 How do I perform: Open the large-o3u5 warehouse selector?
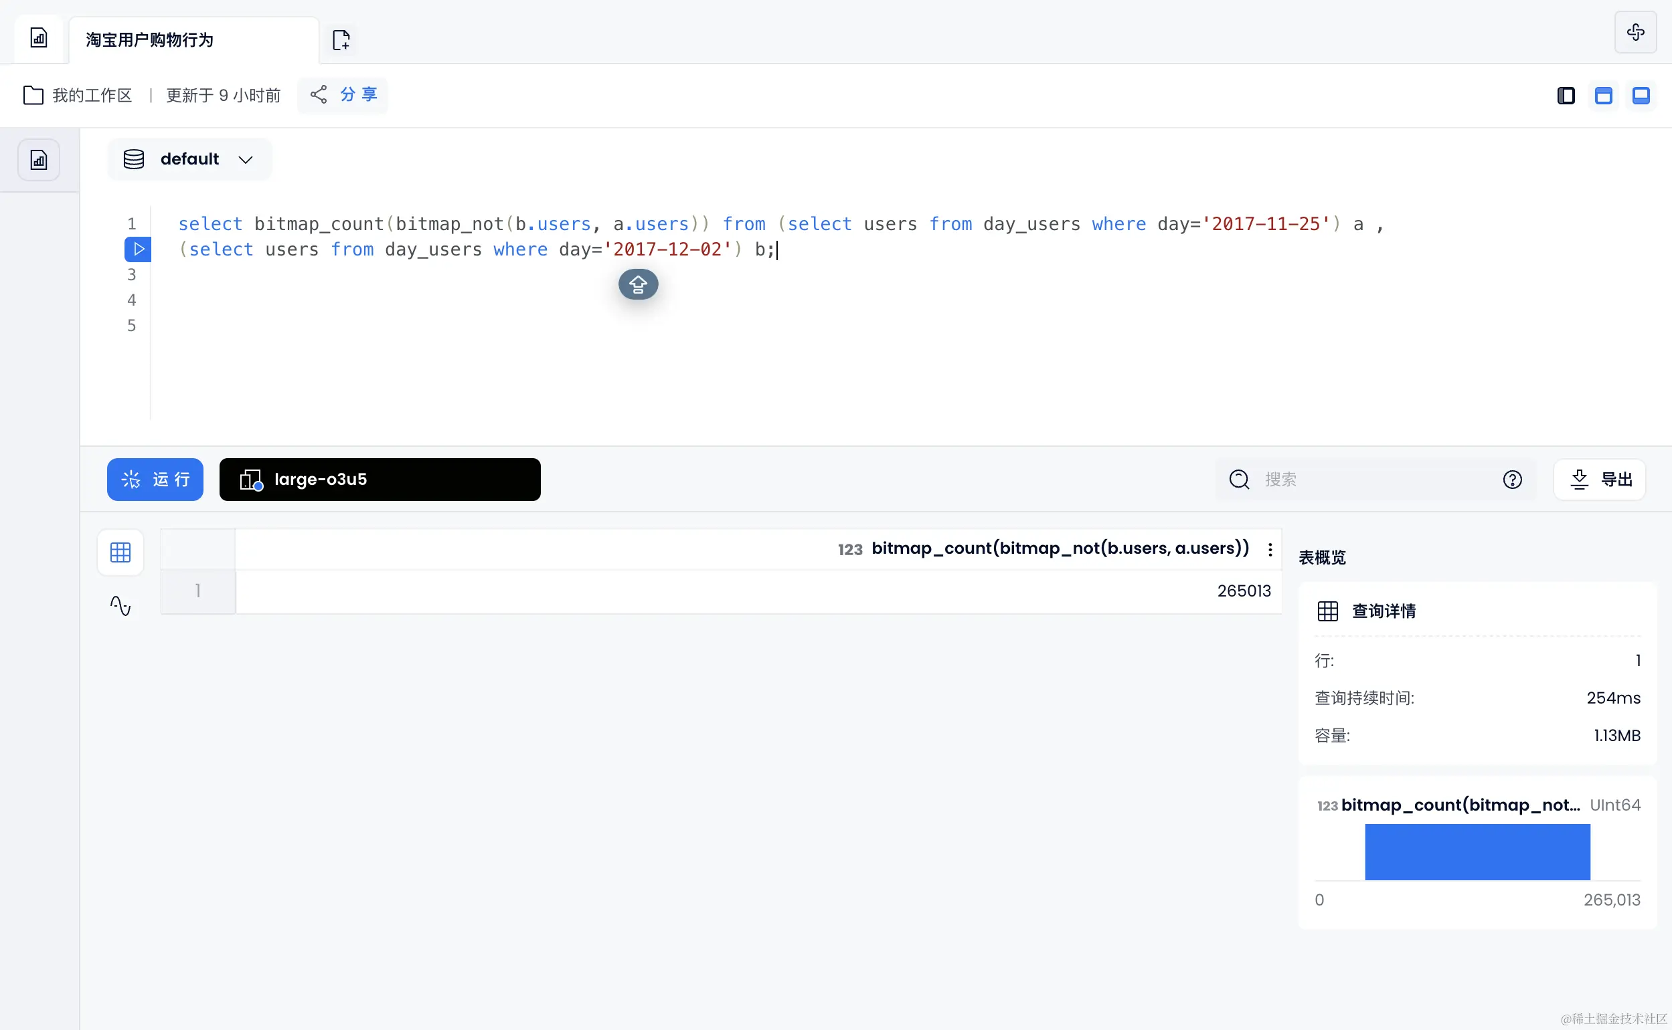(x=380, y=480)
